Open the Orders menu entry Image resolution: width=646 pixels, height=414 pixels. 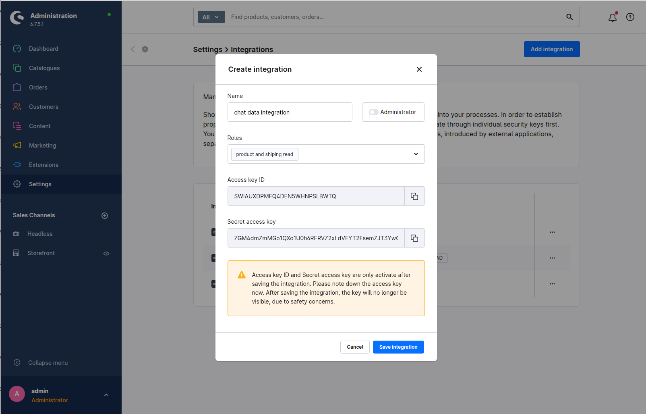coord(17,87)
